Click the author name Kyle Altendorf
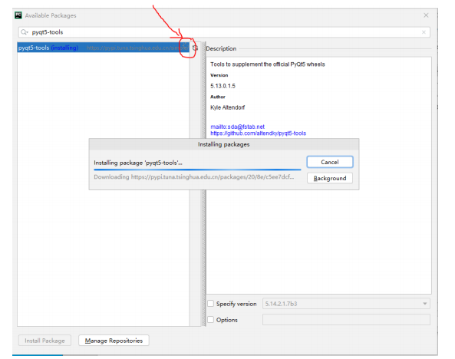 (227, 107)
